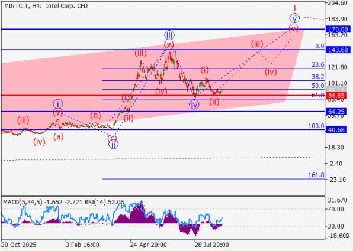Screen dimensions: 353x251
Task: Click the '28 Jul 20:00' time axis label
Action: (212, 245)
